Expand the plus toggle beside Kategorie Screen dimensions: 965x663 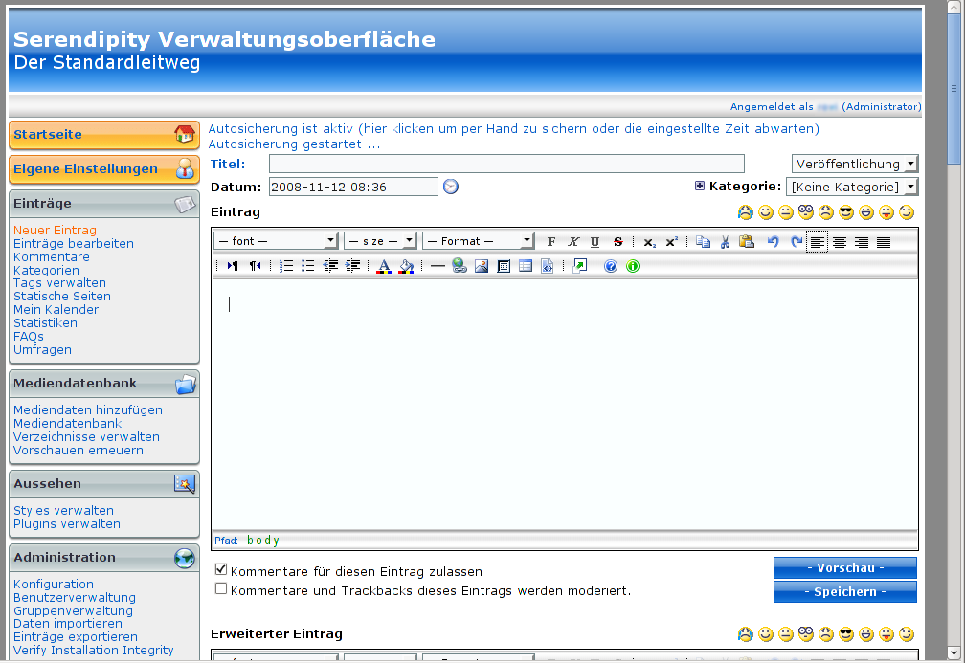point(700,186)
